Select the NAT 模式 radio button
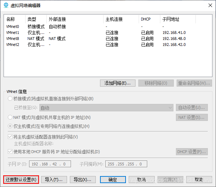 (10, 117)
